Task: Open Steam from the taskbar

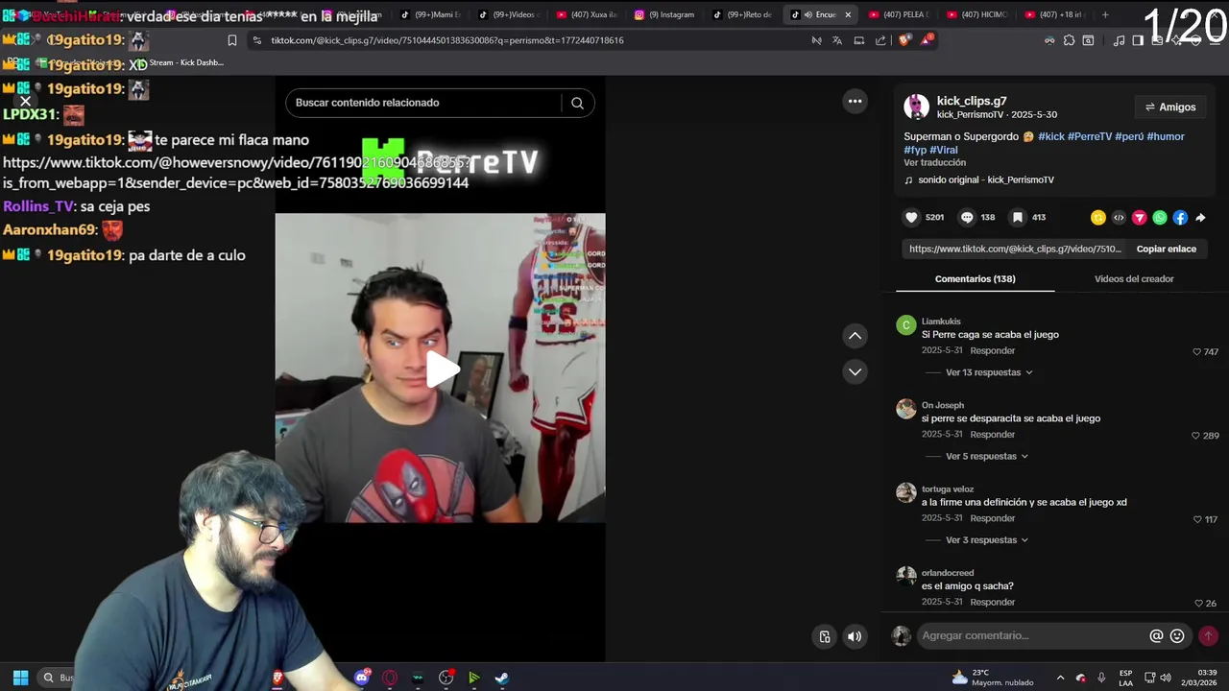Action: coord(502,678)
